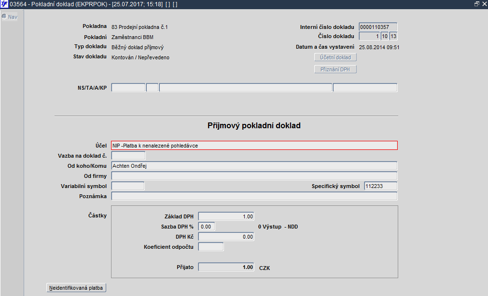Click the first NS/TA/A/KP input field
The width and height of the screenshot is (488, 296).
(128, 88)
